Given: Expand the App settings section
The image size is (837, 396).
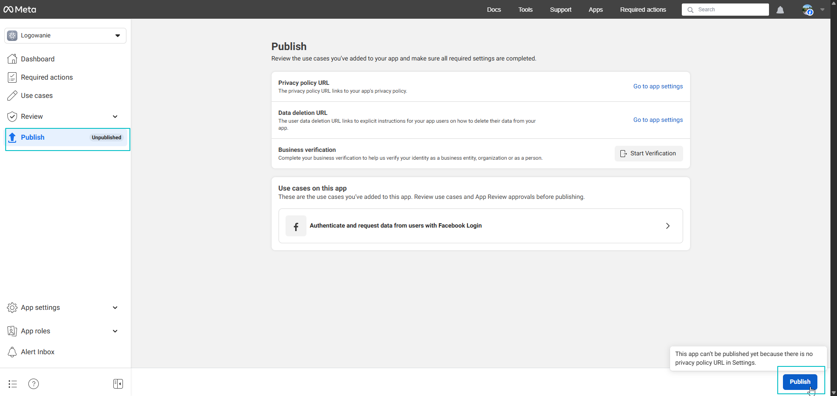Looking at the screenshot, I should (115, 308).
